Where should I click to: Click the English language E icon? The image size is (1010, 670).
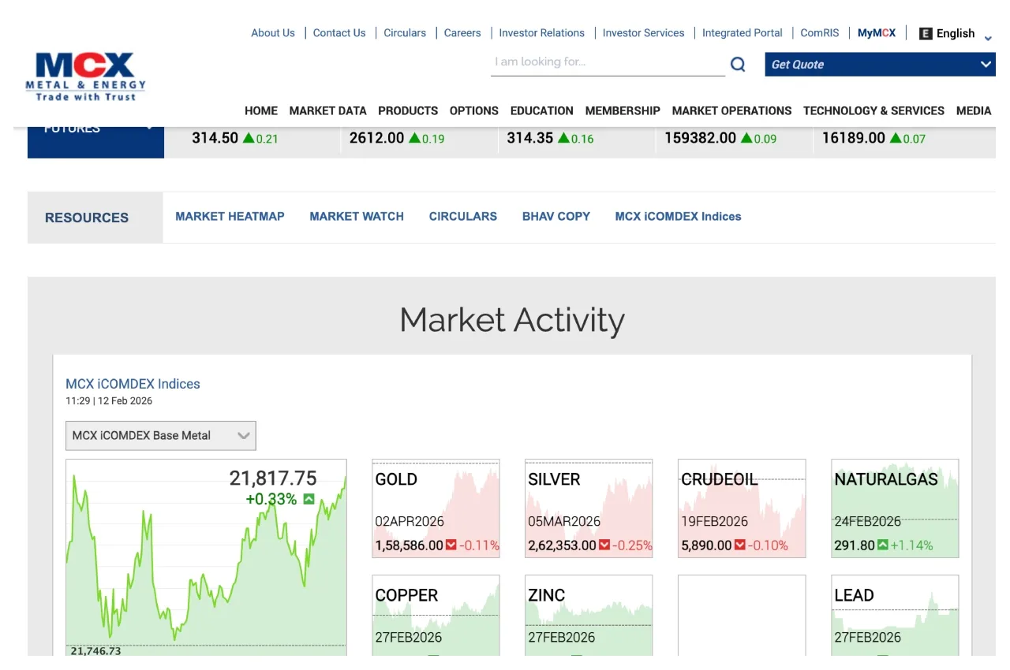coord(926,33)
